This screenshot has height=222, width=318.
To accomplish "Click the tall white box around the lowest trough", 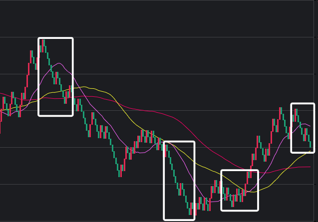I will point(179,143).
